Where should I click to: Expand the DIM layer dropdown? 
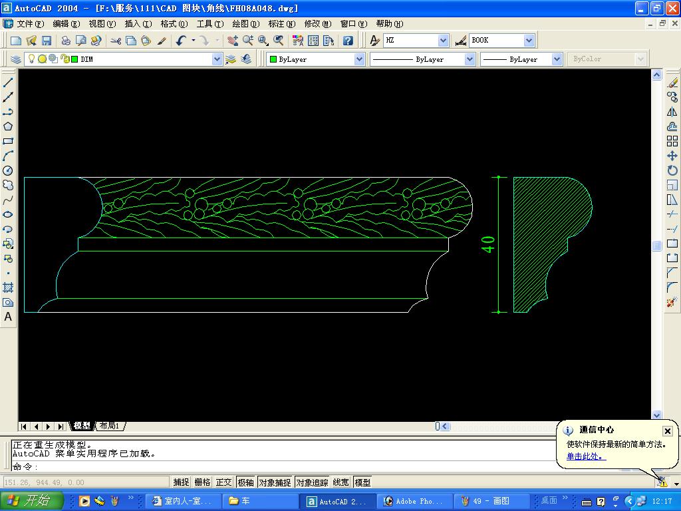[x=217, y=59]
